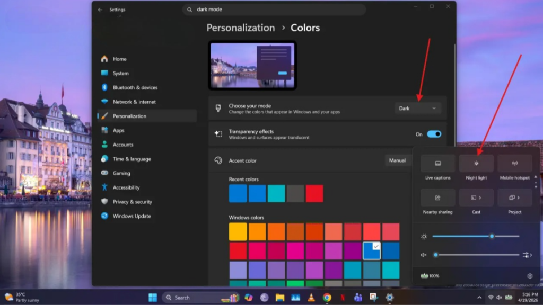Image resolution: width=543 pixels, height=305 pixels.
Task: Expand the Cast options
Action: 476,198
